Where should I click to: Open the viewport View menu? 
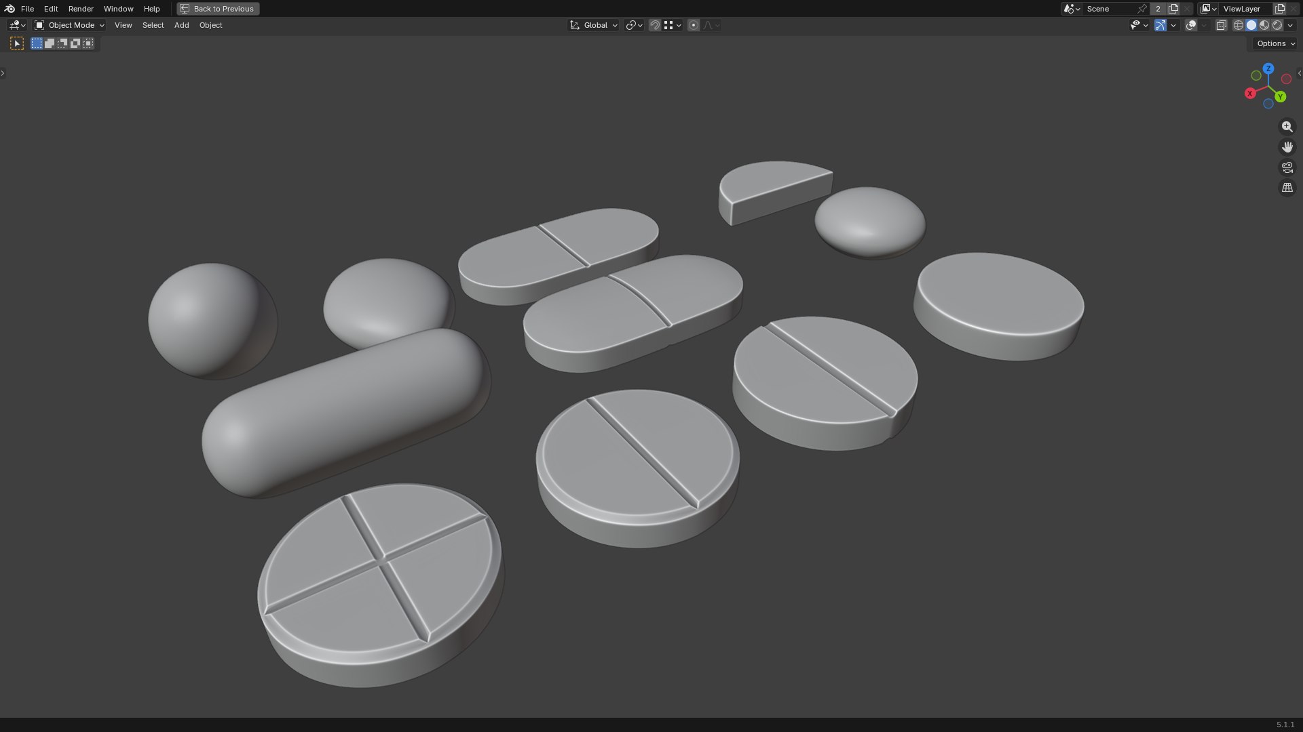click(x=123, y=25)
